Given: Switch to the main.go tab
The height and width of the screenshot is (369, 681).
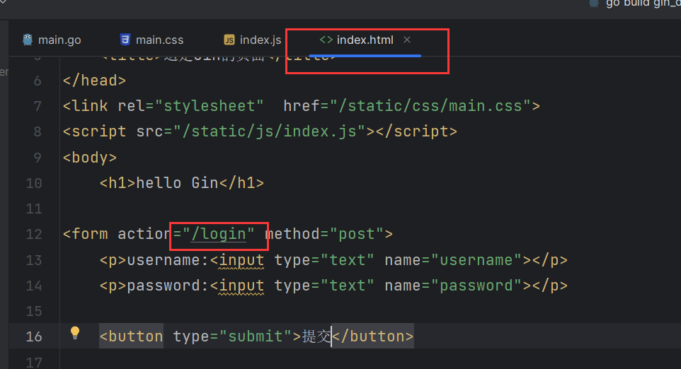Looking at the screenshot, I should 52,40.
